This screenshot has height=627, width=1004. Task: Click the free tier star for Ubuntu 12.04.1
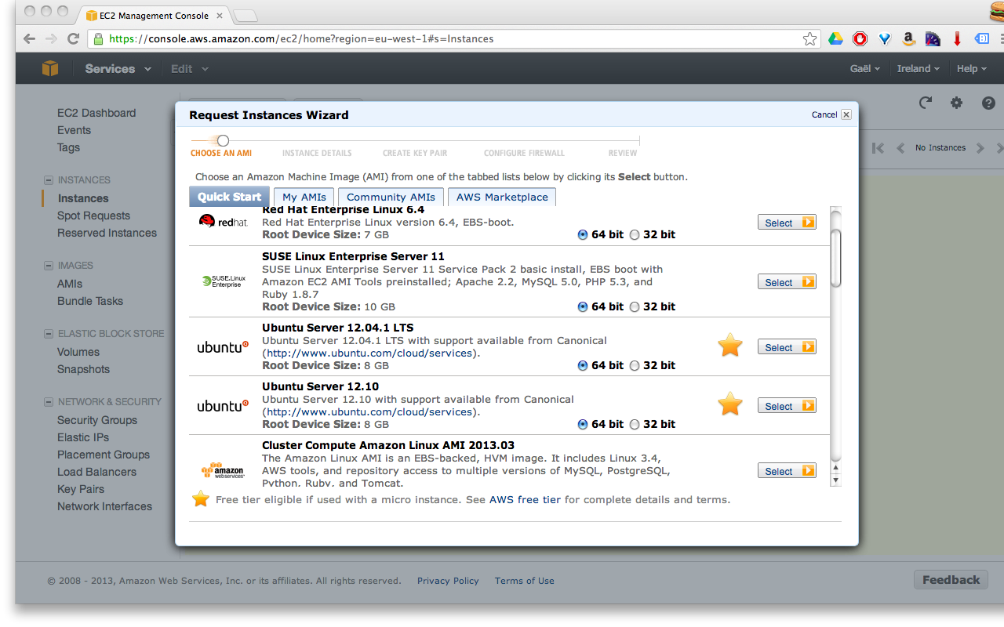click(729, 345)
